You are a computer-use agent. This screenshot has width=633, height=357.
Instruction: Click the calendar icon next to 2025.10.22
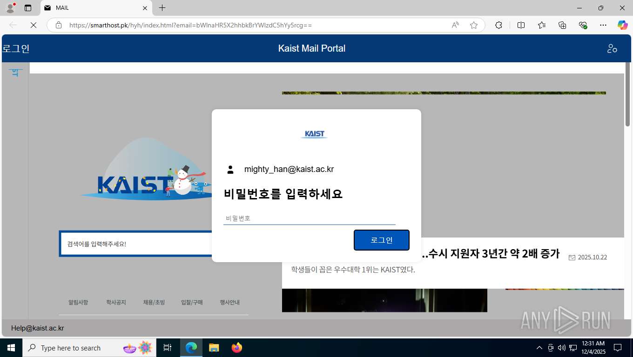[572, 258]
